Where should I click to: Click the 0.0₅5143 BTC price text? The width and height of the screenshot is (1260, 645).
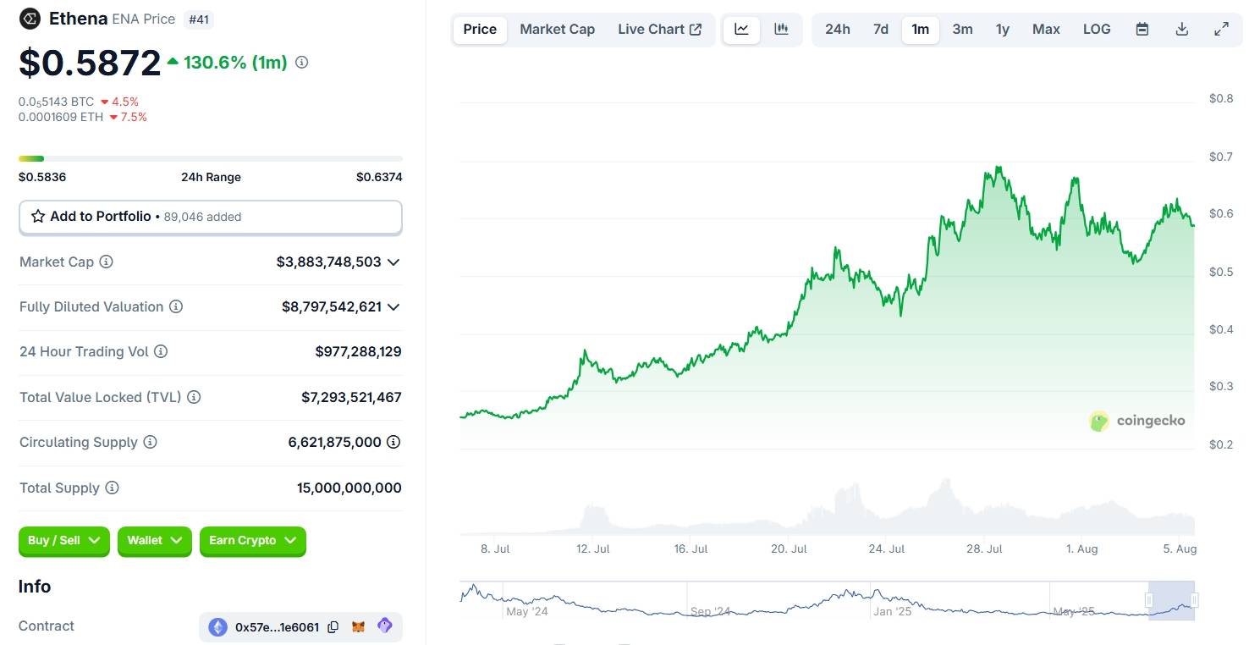(57, 102)
